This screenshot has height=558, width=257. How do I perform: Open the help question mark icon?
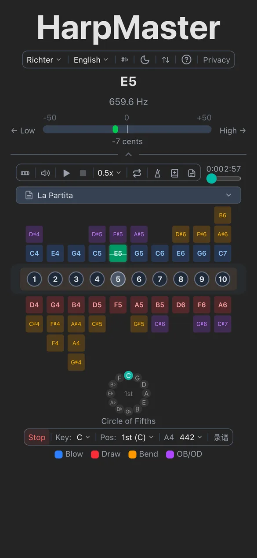pyautogui.click(x=186, y=60)
